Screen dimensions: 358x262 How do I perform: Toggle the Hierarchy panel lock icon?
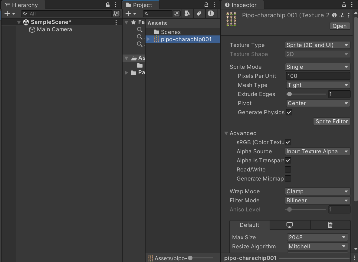107,5
